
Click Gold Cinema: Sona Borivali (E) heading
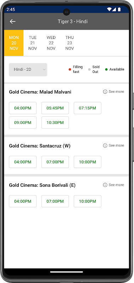(42, 185)
